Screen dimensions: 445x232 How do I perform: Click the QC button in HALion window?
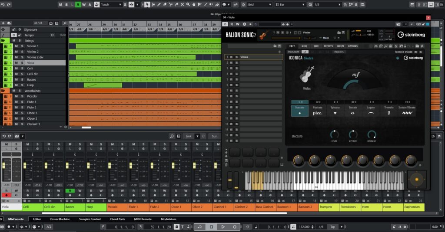point(418,24)
